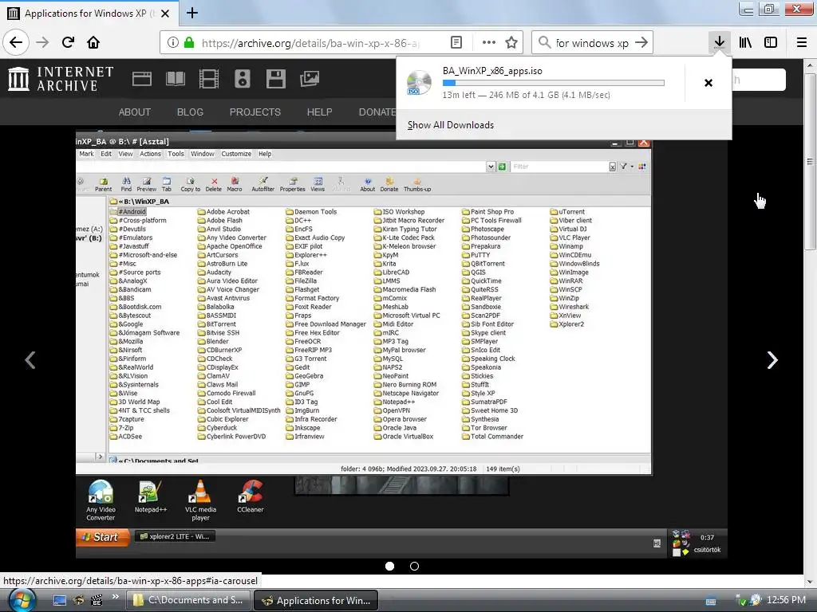Show the next carousel image

click(x=772, y=360)
